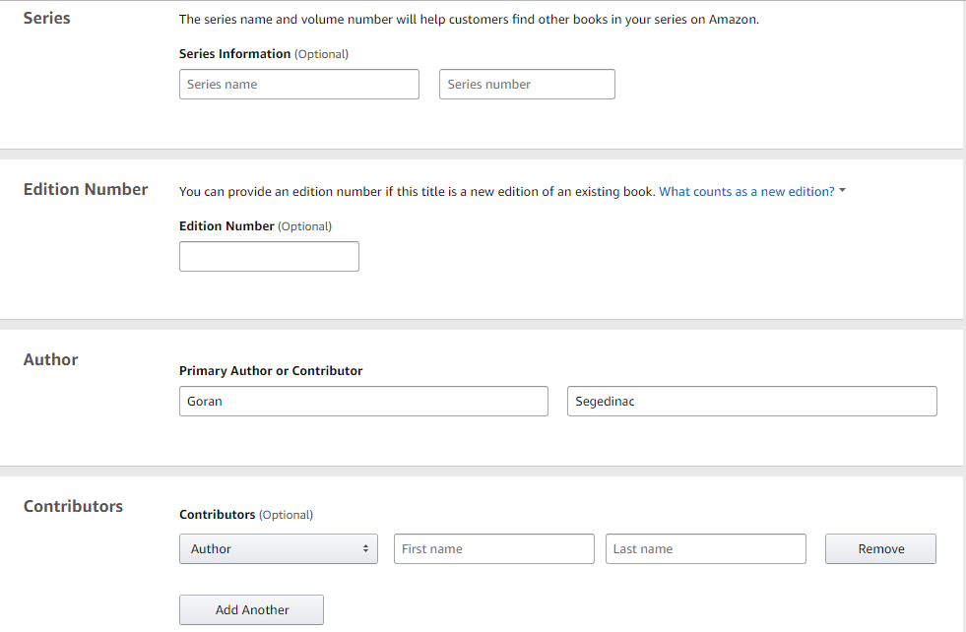966x632 pixels.
Task: Focus the Edition Number text box
Action: [269, 257]
